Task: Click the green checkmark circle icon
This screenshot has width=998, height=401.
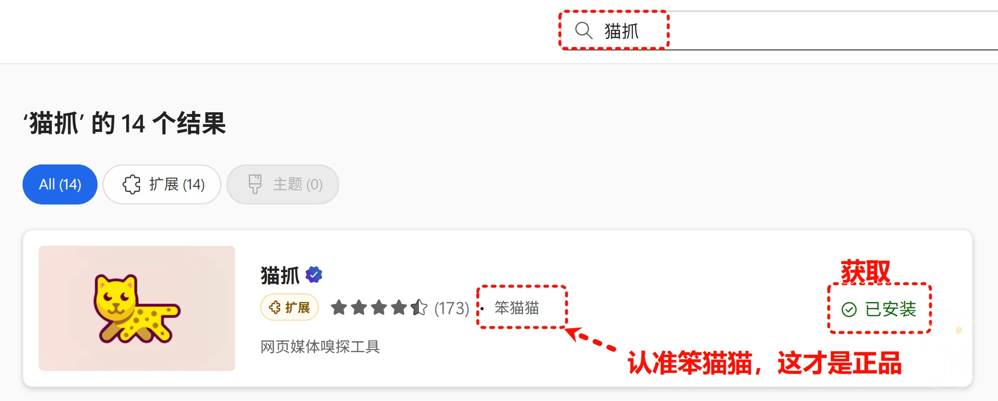Action: (849, 309)
